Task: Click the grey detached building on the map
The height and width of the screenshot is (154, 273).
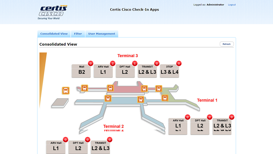Action: click(x=60, y=103)
